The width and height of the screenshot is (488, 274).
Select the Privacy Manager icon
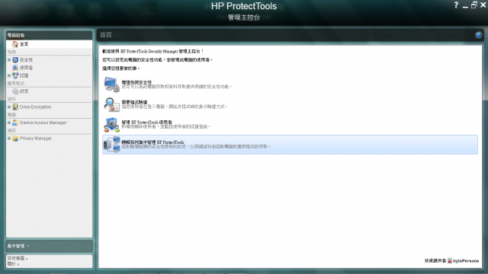coord(15,139)
